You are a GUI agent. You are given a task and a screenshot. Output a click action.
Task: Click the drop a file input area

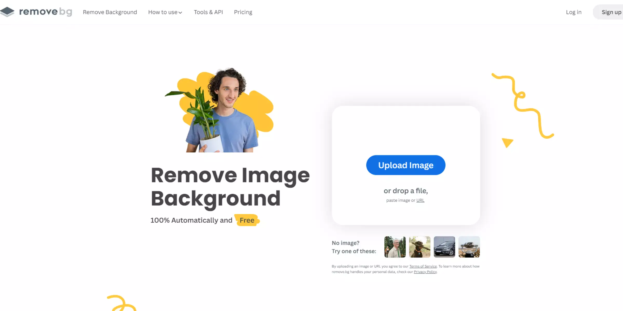click(406, 191)
